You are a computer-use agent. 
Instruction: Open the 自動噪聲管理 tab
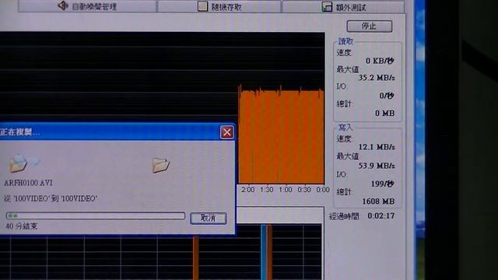pos(87,6)
